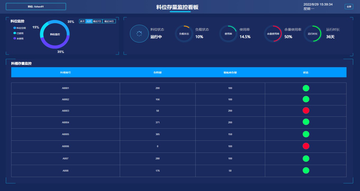Click the purple segment of the donut chart

coord(55,46)
